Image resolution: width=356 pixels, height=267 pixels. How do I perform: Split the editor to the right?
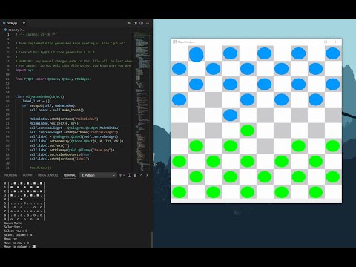point(142,23)
